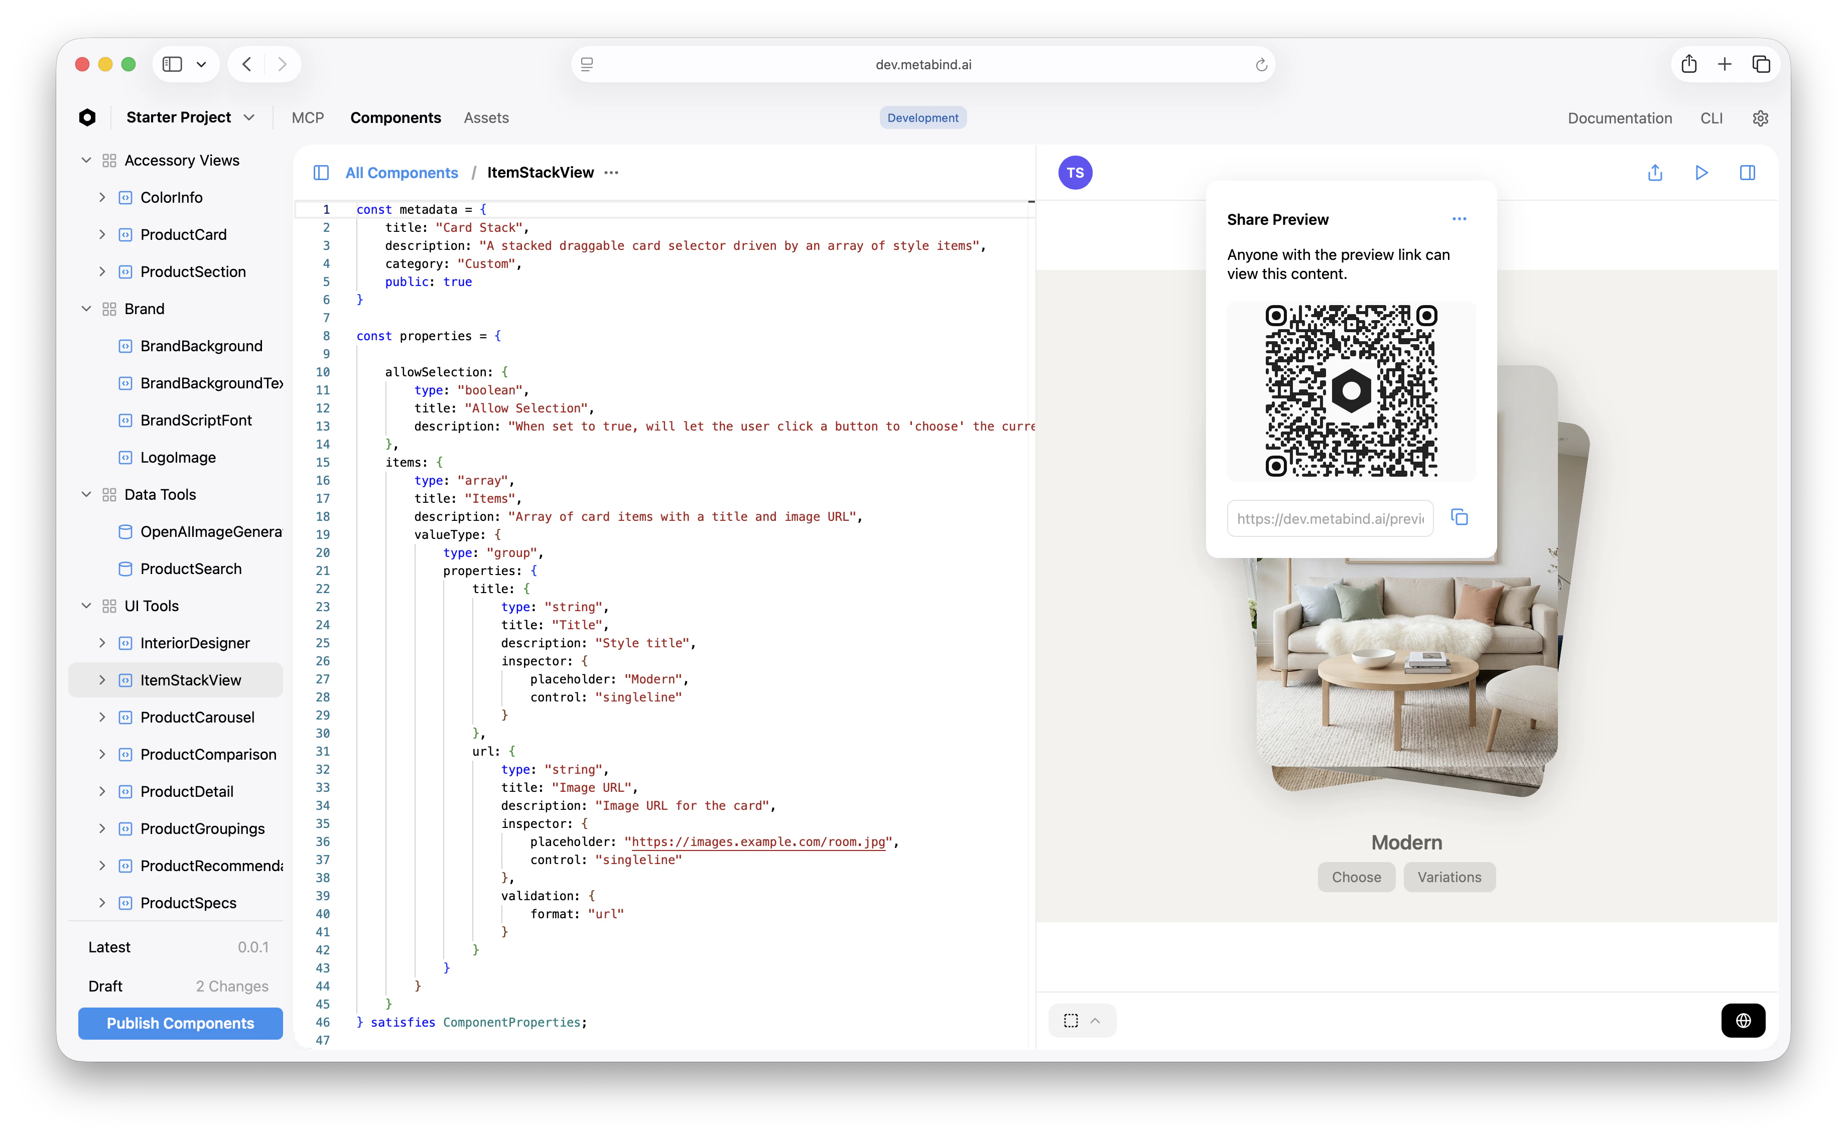
Task: Open the Safari sidebar dropdown chevron
Action: [201, 65]
